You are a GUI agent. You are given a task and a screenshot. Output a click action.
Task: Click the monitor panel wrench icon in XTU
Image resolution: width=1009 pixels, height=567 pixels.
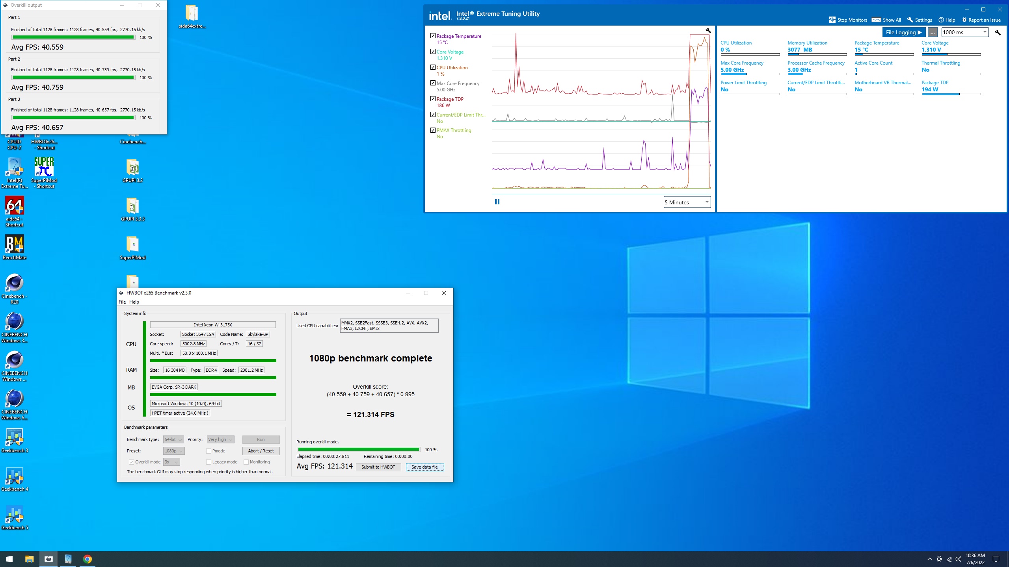[998, 32]
